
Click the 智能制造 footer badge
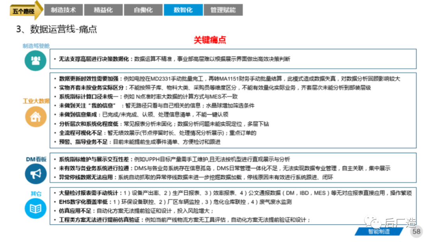[379, 232]
